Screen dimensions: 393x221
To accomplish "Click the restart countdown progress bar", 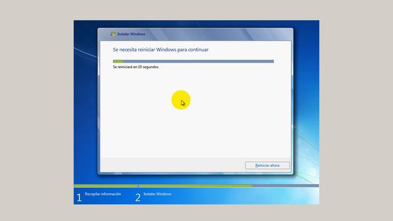I will pos(193,61).
